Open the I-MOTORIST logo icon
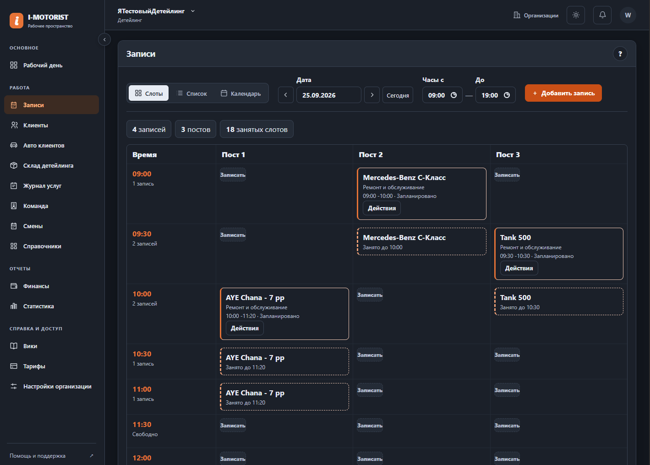 click(x=16, y=21)
